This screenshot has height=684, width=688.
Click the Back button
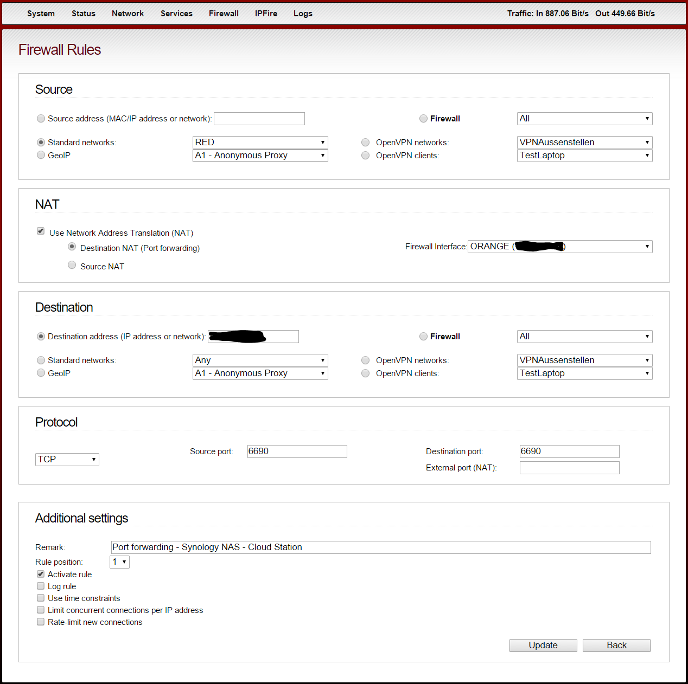616,645
